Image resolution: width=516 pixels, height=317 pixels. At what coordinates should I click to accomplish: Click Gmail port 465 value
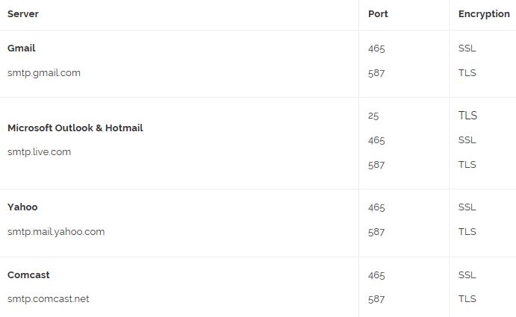pyautogui.click(x=376, y=48)
